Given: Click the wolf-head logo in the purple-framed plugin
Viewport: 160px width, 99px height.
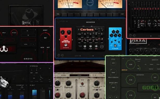Looking at the screenshot, I should (4, 82).
